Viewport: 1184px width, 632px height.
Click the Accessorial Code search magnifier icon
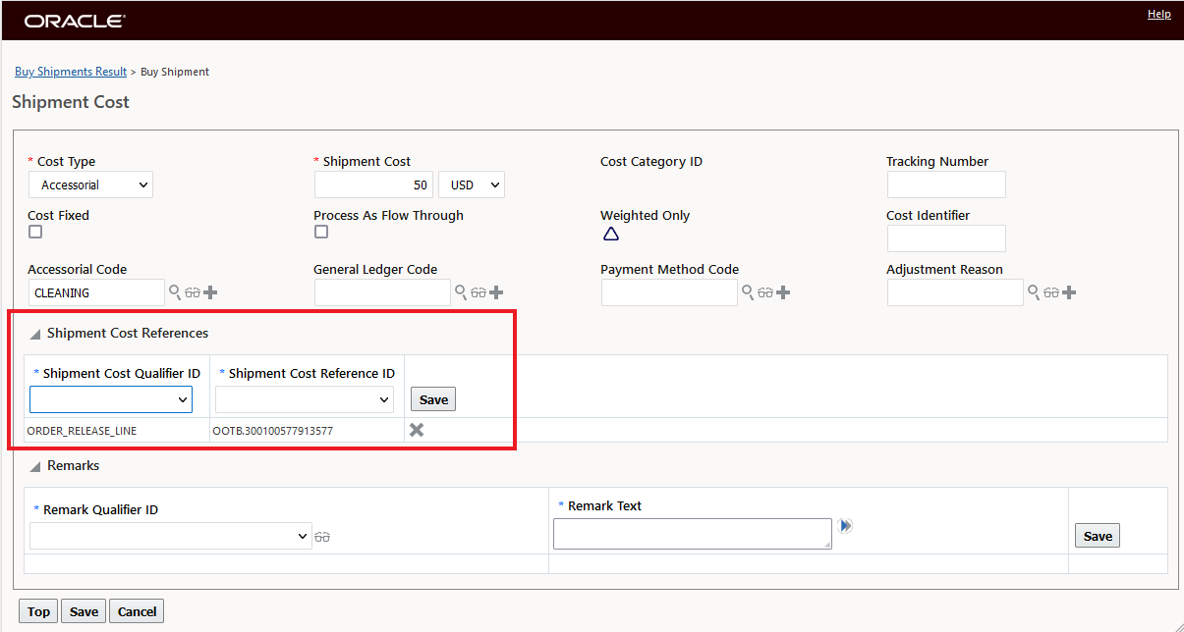[174, 291]
